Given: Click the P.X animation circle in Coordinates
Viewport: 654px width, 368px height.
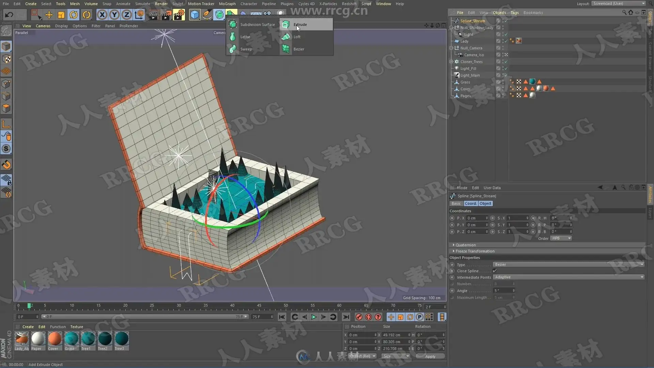Looking at the screenshot, I should tap(452, 218).
